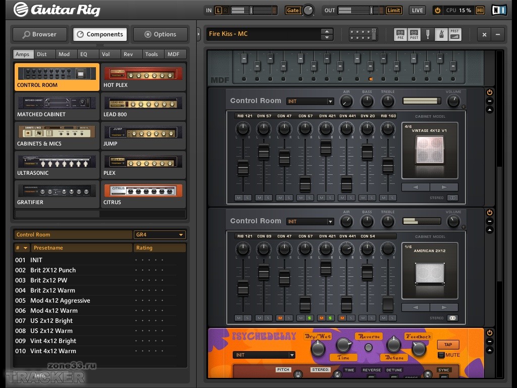Screen dimensions: 517x388
Task: Mute the first channel in lower Control Room
Action: tap(239, 318)
